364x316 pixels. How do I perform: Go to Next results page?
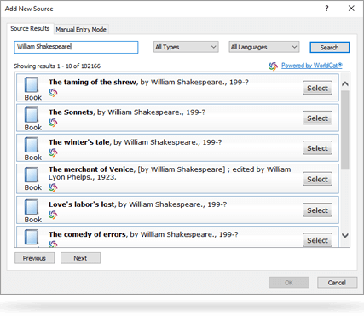80,258
